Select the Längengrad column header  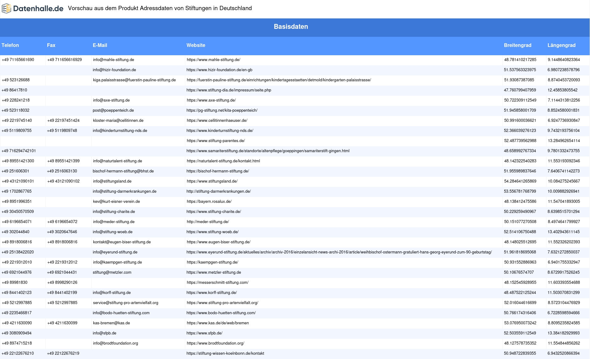click(561, 45)
